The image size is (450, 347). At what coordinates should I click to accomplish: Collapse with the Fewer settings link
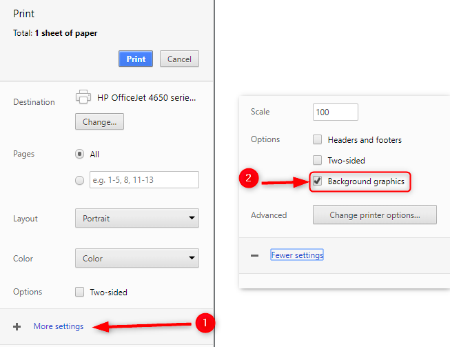(x=297, y=255)
